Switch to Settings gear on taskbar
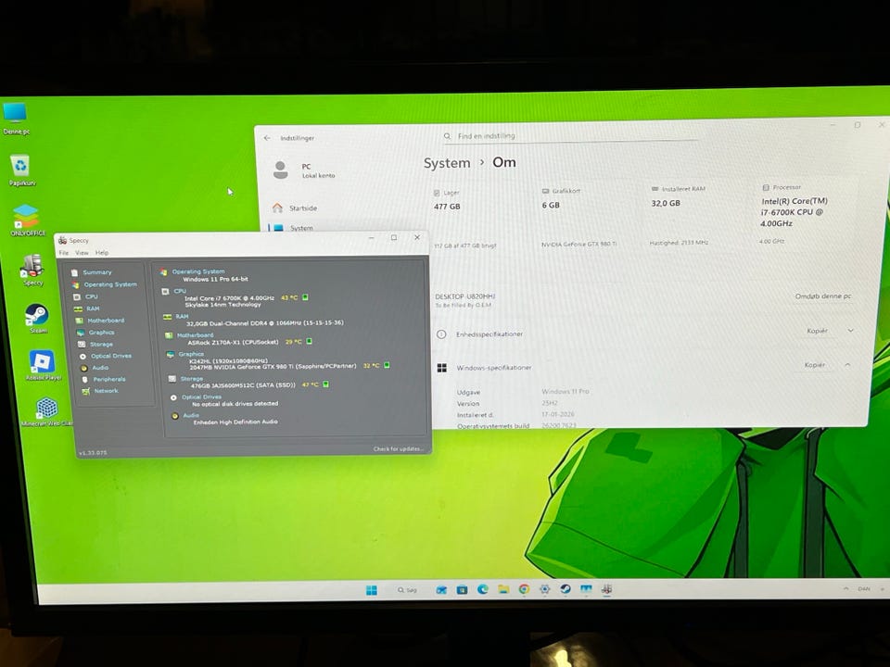The width and height of the screenshot is (890, 667). click(545, 589)
